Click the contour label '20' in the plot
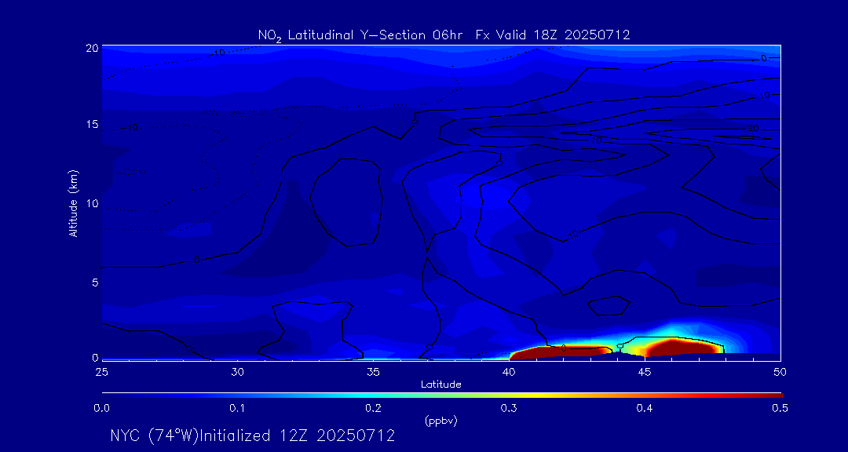The height and width of the screenshot is (452, 848). tap(752, 129)
